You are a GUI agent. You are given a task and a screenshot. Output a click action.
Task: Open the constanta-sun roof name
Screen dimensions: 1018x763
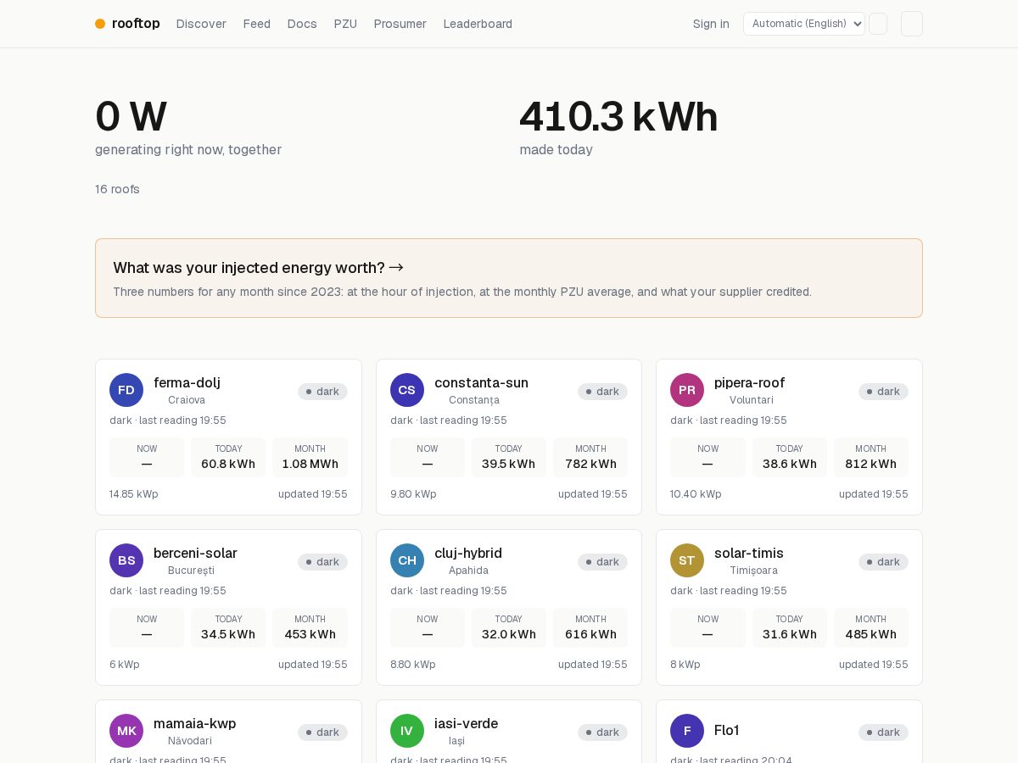(481, 382)
